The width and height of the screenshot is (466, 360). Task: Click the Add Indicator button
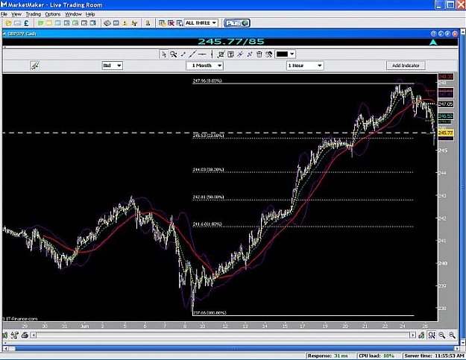point(406,66)
